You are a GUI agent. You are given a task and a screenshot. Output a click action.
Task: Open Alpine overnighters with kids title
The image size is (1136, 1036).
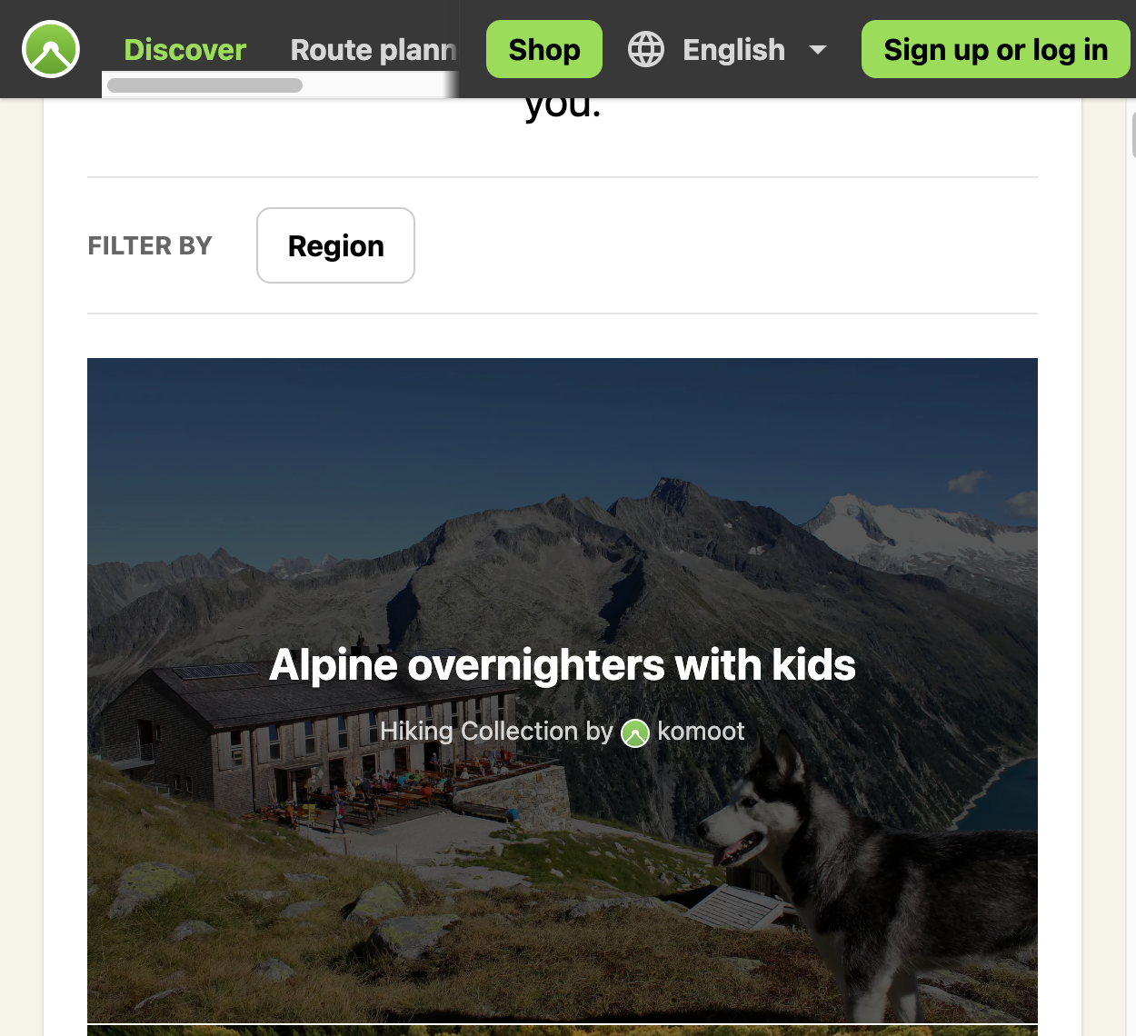click(x=563, y=665)
